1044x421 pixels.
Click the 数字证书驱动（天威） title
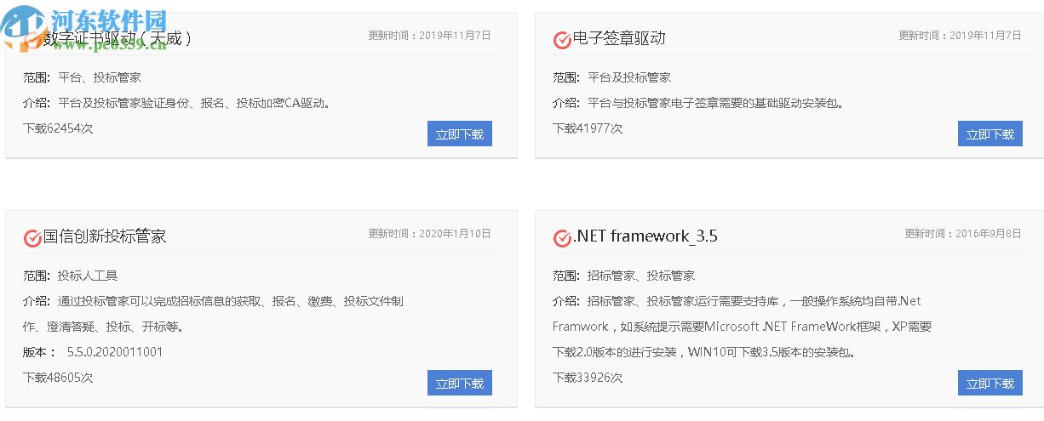pyautogui.click(x=118, y=38)
